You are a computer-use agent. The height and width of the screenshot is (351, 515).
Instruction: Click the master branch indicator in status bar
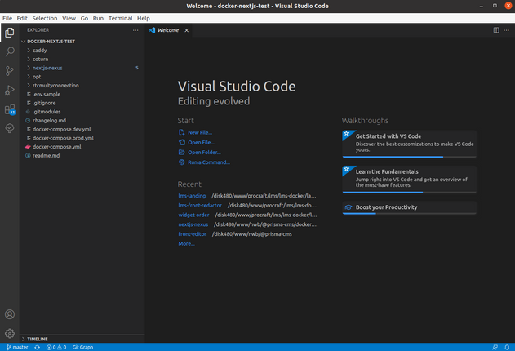tap(17, 347)
